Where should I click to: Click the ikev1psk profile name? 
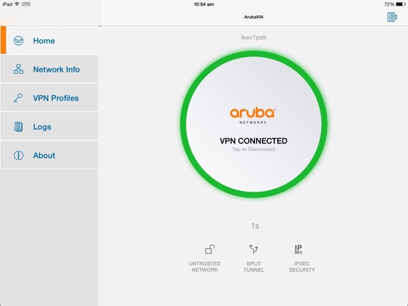(x=254, y=37)
